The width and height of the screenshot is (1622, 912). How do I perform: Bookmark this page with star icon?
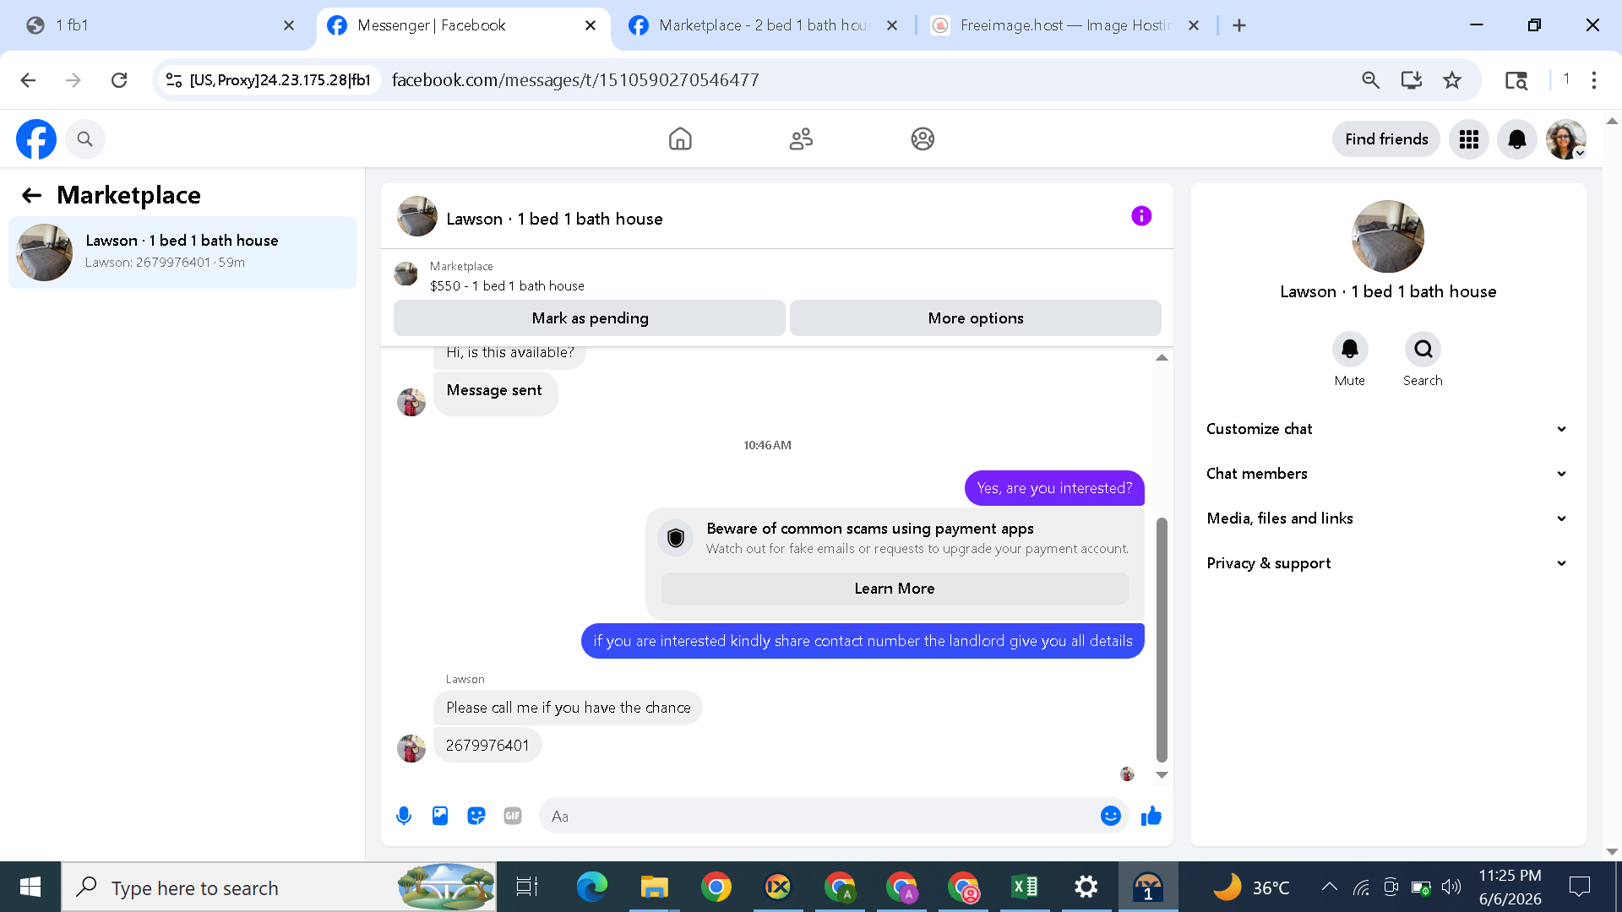(x=1452, y=80)
